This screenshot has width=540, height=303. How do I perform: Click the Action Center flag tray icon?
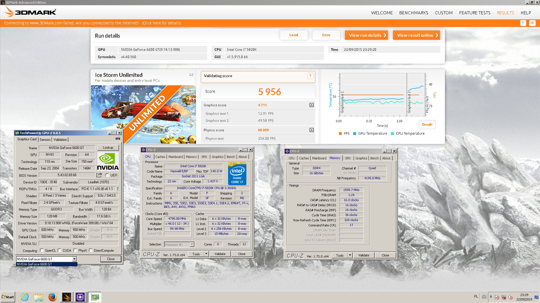click(x=497, y=297)
